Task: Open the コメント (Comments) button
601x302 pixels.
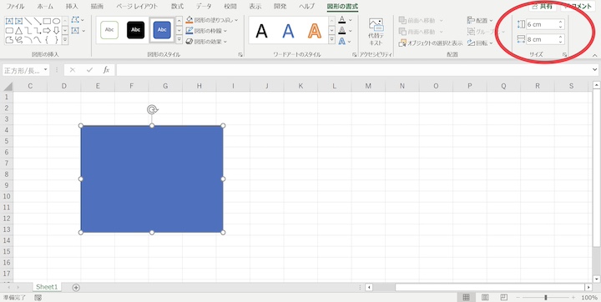Action: tap(578, 6)
